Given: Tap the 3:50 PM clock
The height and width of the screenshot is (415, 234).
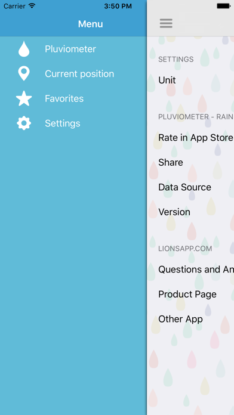Looking at the screenshot, I should 118,6.
